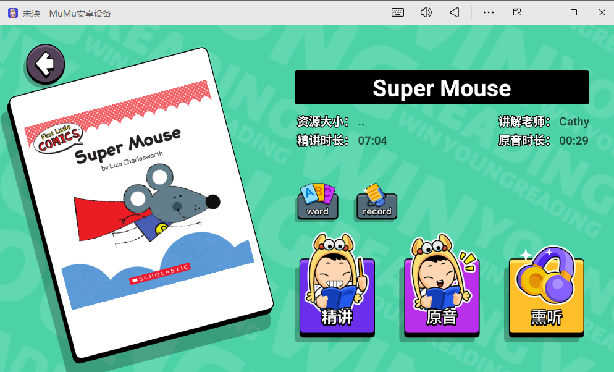Minimize the MuMu window
The height and width of the screenshot is (372, 614).
[x=545, y=12]
